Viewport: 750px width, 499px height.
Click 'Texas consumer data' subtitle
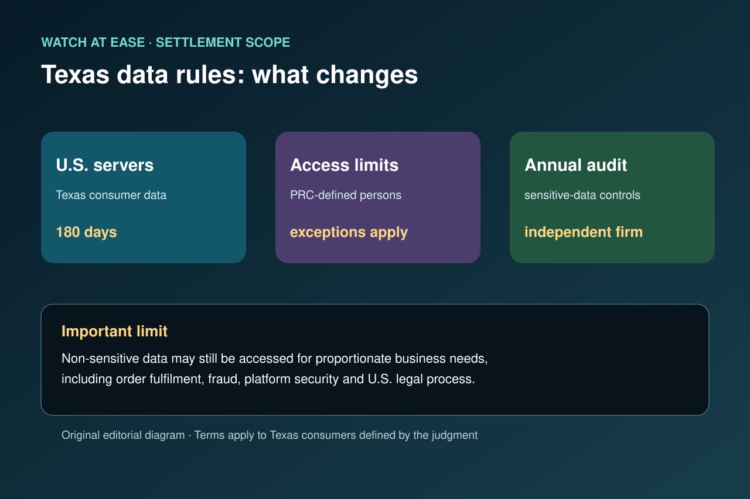click(x=111, y=195)
